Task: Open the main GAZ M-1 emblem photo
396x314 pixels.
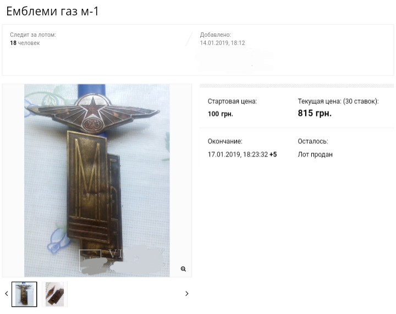Action: coord(97,181)
